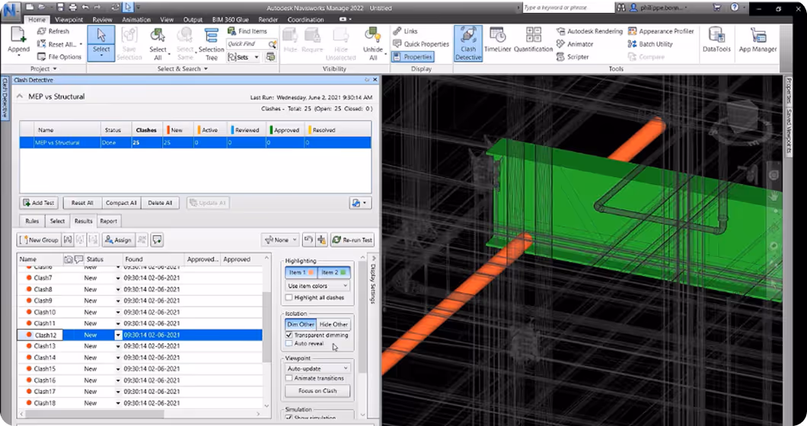Launch the TimeLiner tool
The width and height of the screenshot is (807, 426).
click(496, 40)
